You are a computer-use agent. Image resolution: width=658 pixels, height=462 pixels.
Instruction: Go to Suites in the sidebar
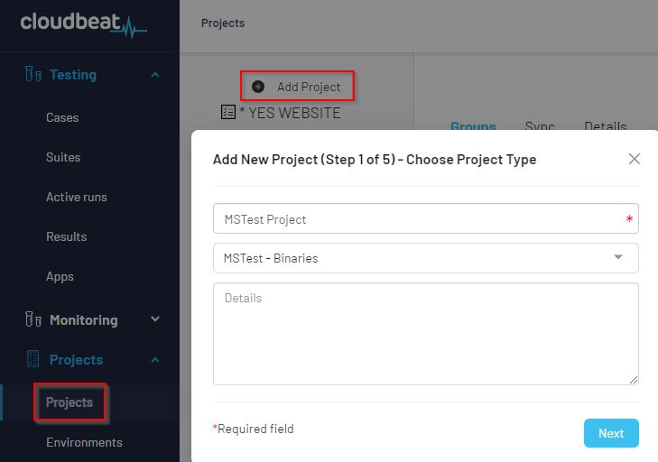click(x=63, y=157)
